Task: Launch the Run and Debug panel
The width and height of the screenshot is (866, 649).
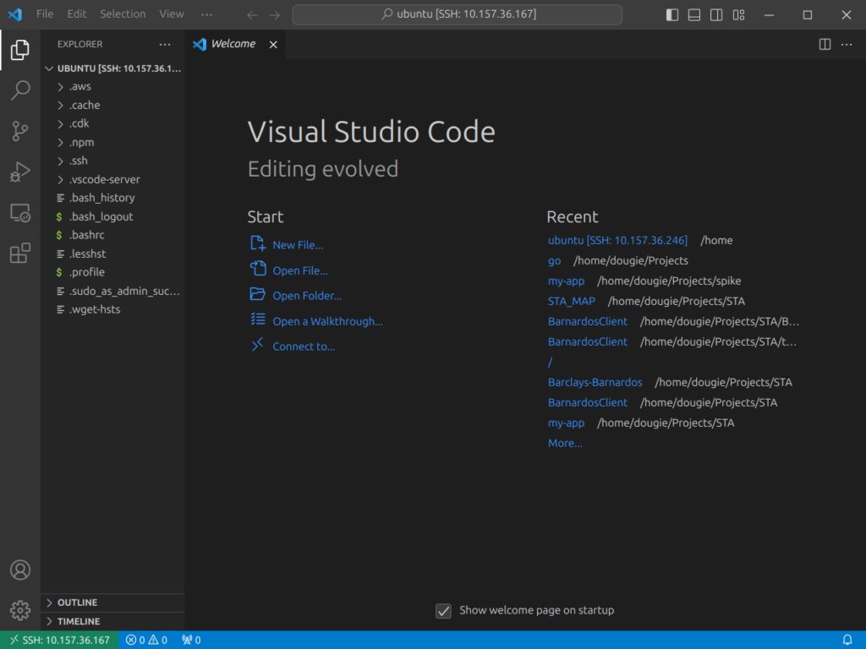Action: [x=20, y=172]
